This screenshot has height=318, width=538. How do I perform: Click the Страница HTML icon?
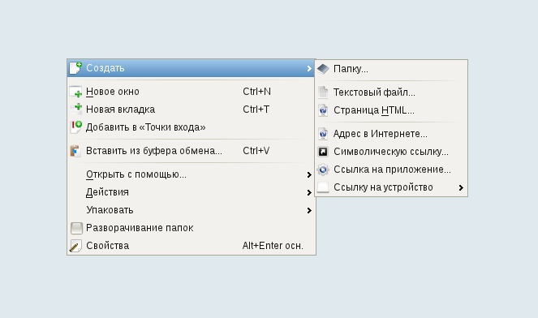323,110
